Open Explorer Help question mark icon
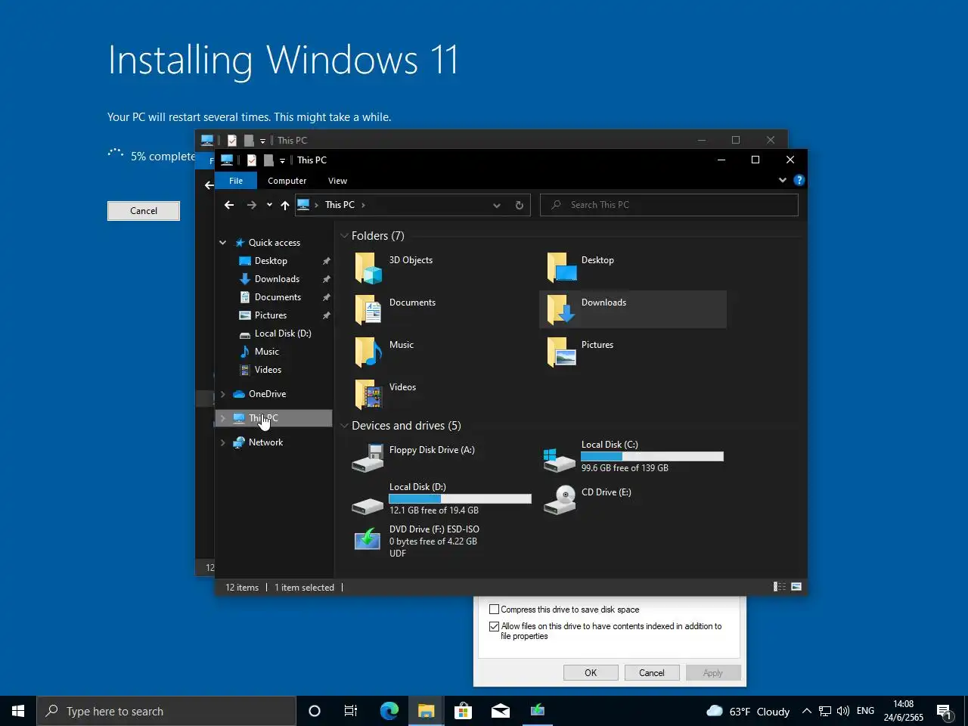This screenshot has width=968, height=726. (x=799, y=180)
